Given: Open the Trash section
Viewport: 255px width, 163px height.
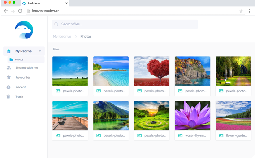Looking at the screenshot, I should tap(19, 97).
